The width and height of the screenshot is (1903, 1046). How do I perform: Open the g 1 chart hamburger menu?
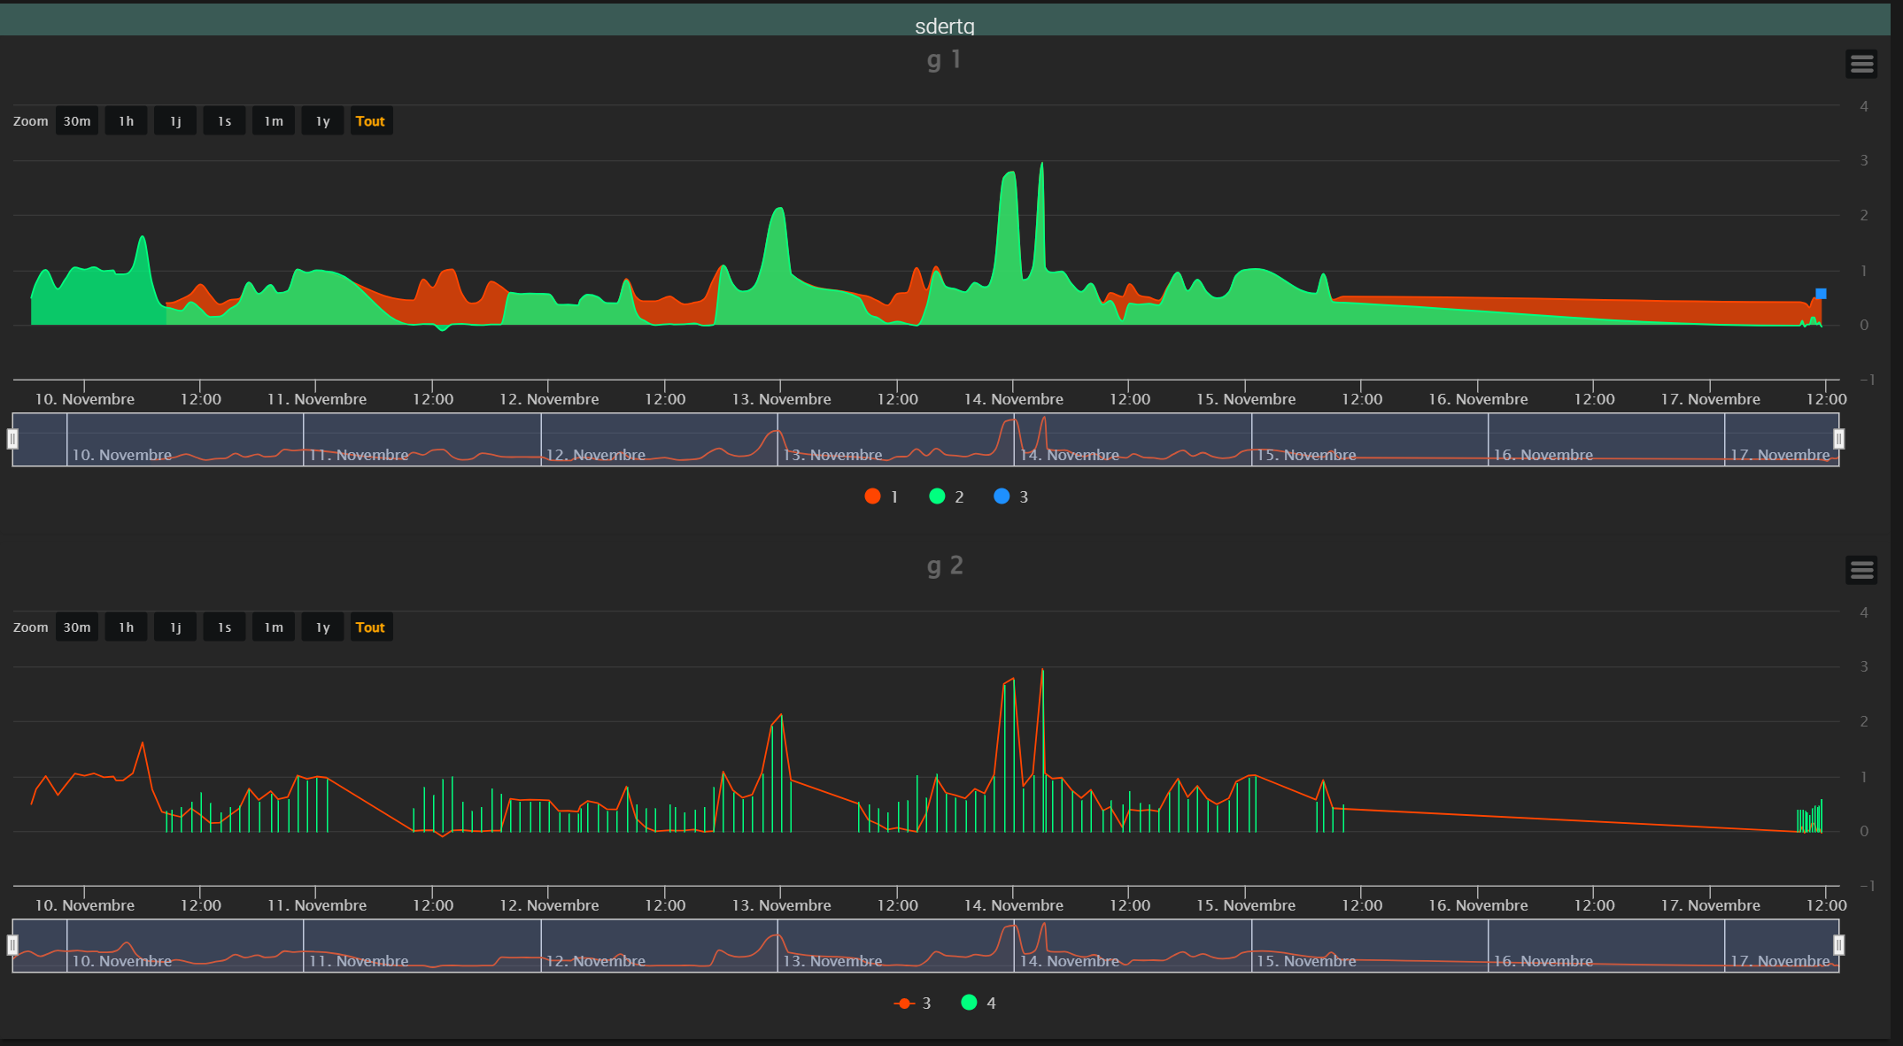point(1861,64)
